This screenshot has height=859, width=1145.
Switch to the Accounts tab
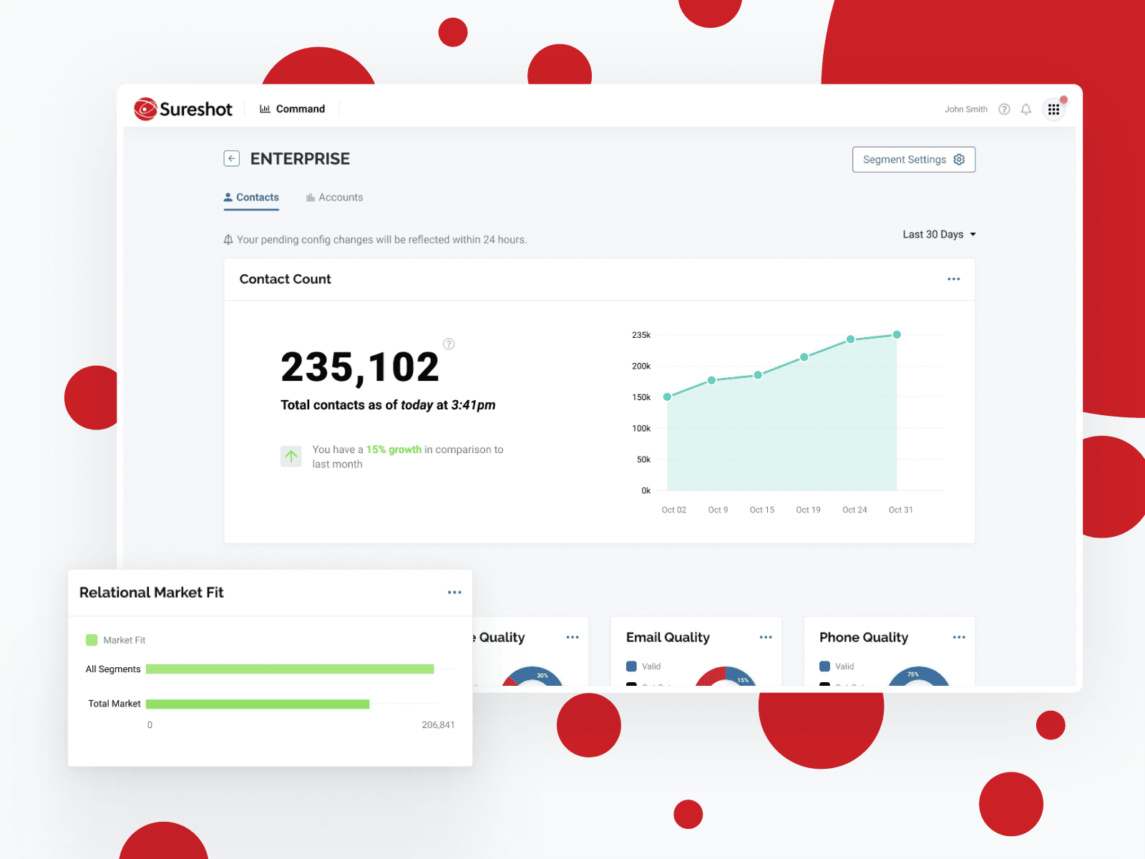point(334,198)
